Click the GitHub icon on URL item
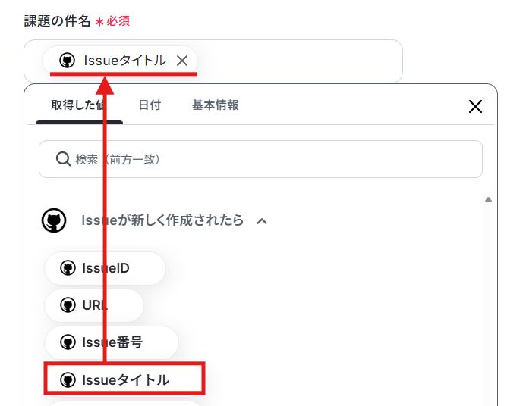The height and width of the screenshot is (406, 523). click(68, 304)
